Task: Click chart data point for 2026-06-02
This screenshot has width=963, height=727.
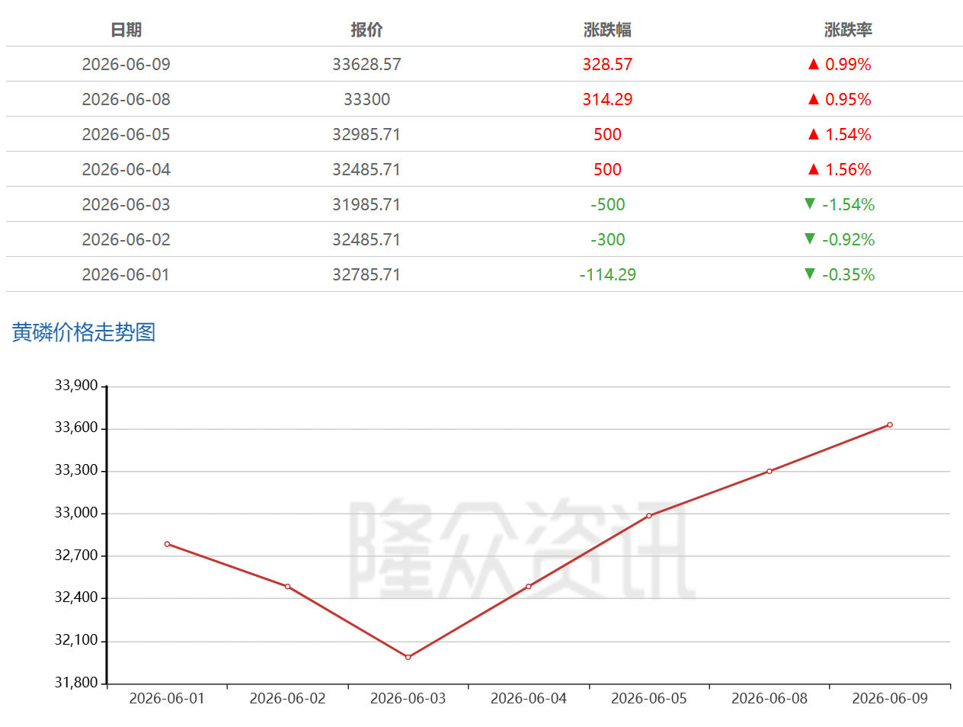Action: click(287, 587)
